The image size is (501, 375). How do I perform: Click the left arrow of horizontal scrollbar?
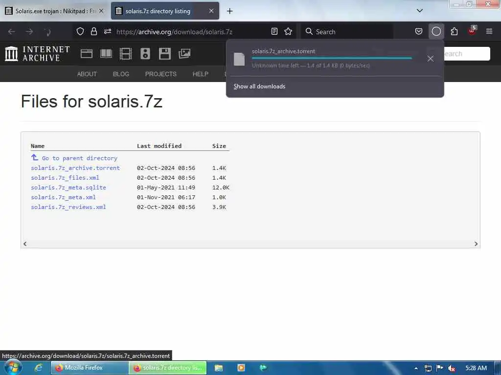25,244
